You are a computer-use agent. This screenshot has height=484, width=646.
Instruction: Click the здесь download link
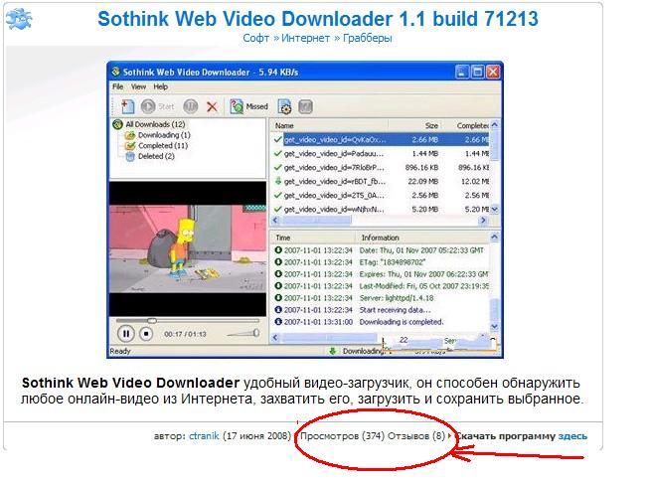pyautogui.click(x=572, y=436)
